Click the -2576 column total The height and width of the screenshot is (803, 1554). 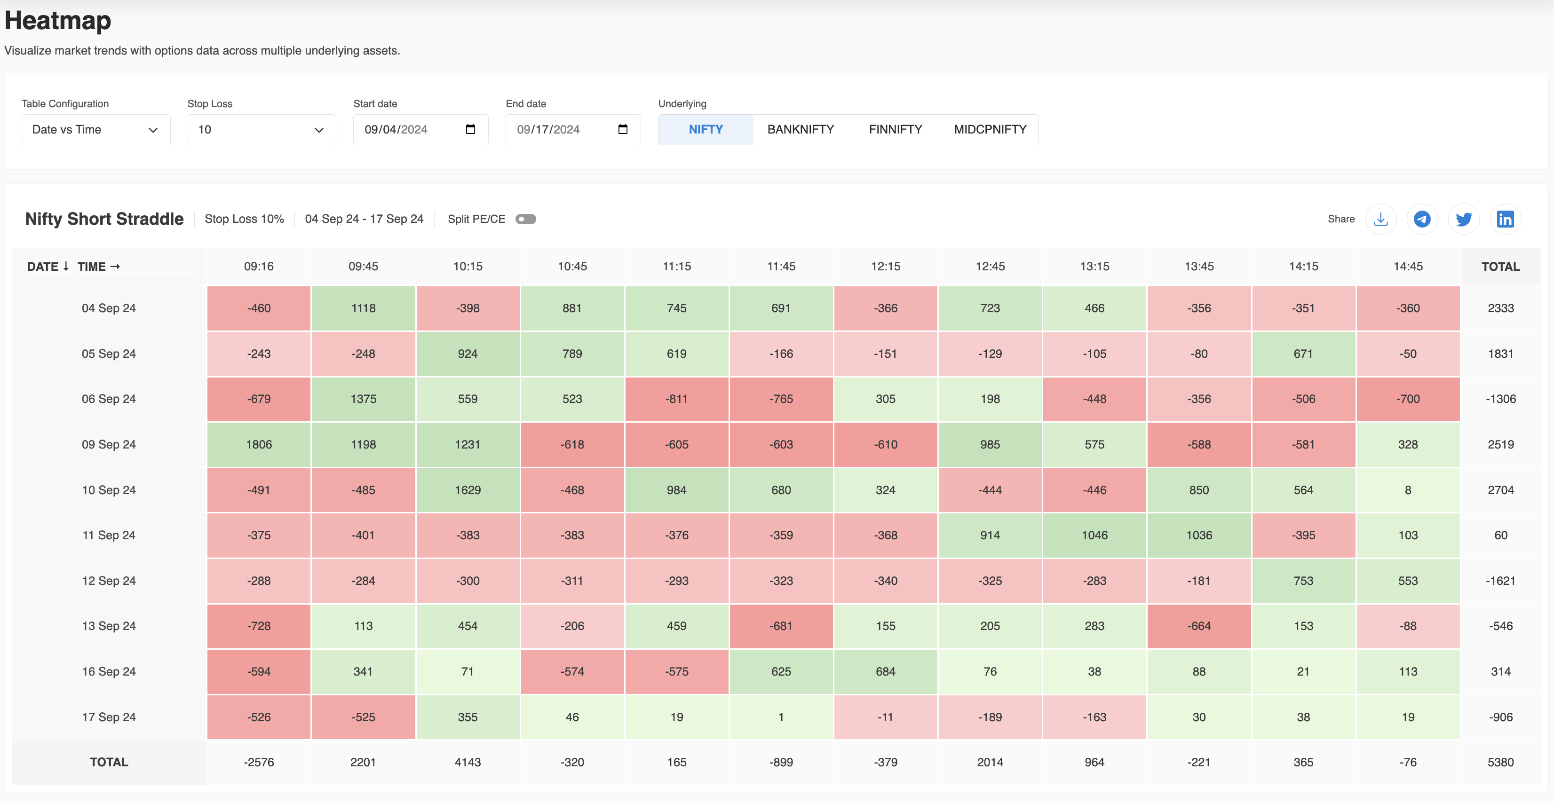point(259,762)
